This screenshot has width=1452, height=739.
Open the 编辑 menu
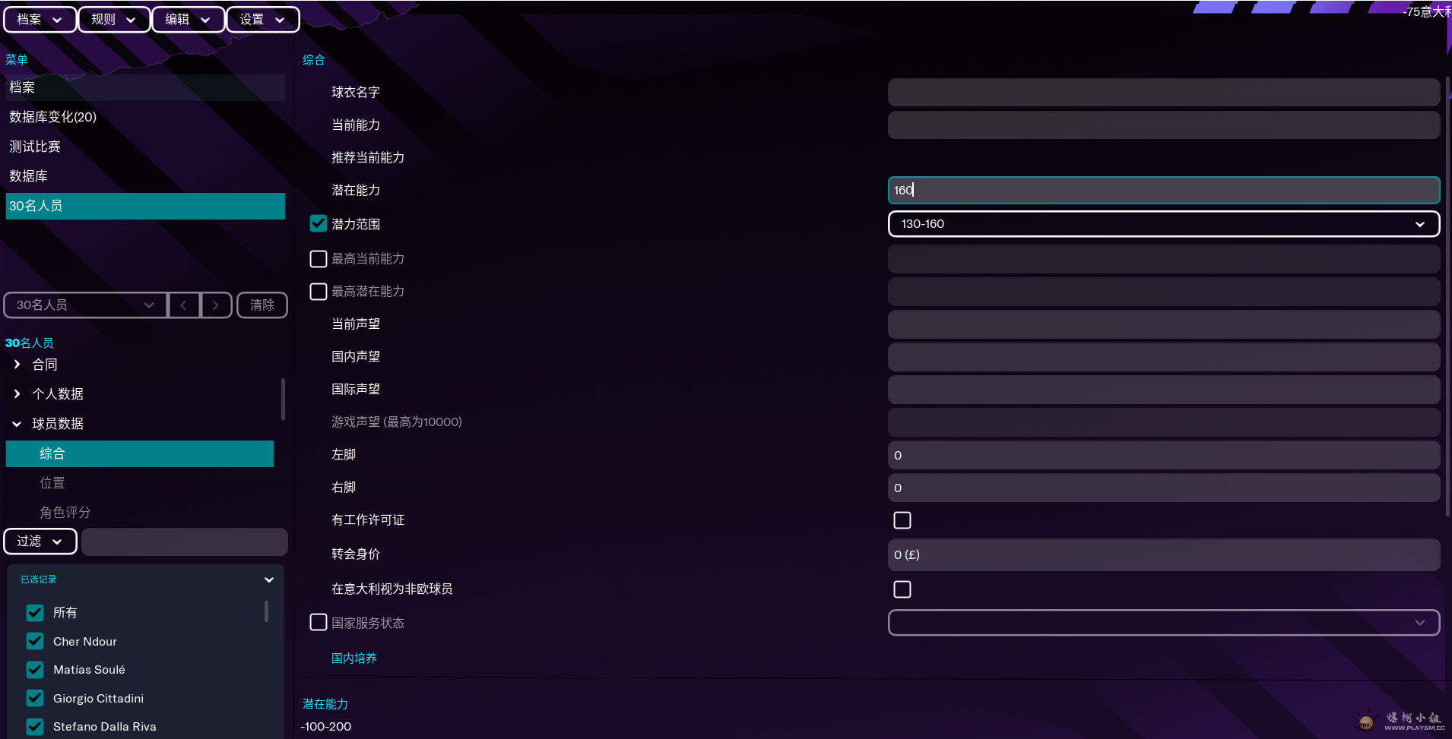pyautogui.click(x=188, y=19)
